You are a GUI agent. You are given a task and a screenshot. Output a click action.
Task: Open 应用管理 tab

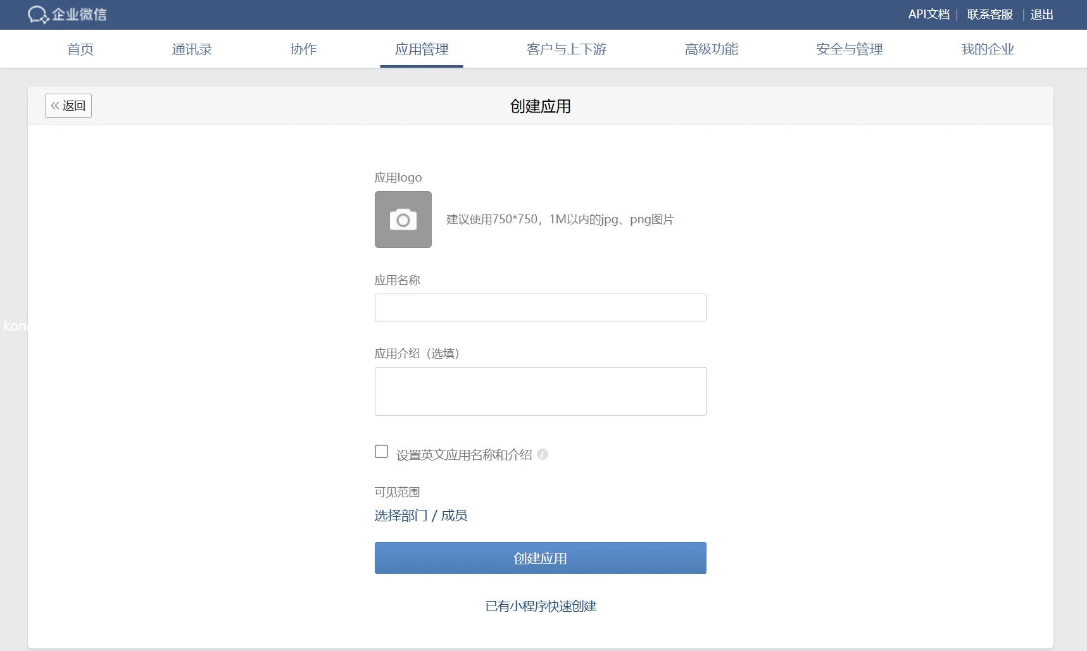point(422,49)
